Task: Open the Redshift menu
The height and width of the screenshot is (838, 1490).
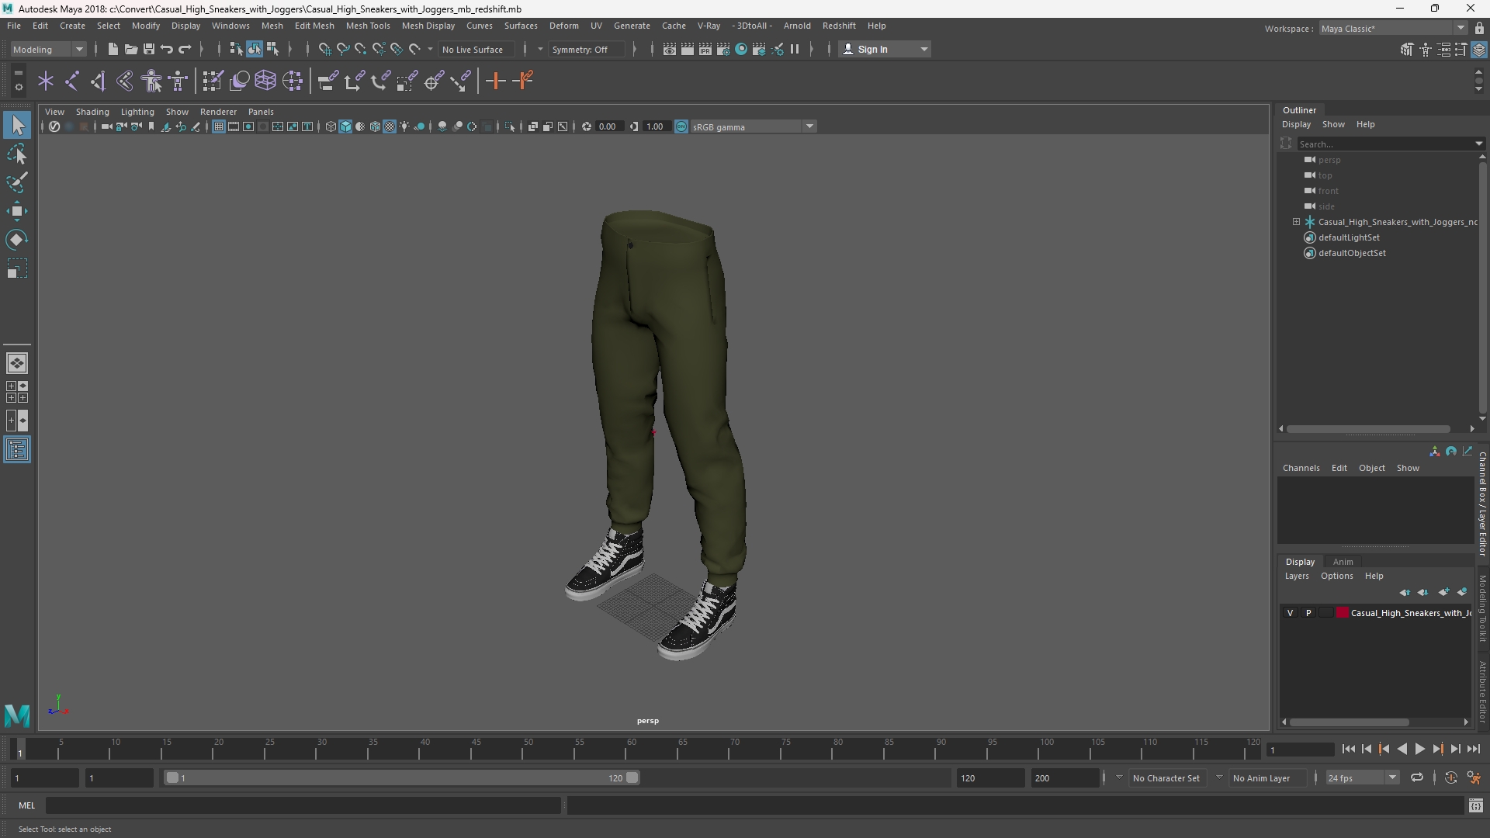Action: pos(839,26)
